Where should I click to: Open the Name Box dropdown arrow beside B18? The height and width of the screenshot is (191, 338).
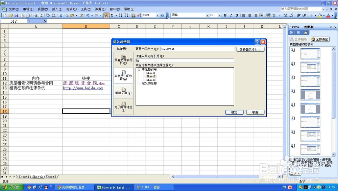pyautogui.click(x=29, y=21)
